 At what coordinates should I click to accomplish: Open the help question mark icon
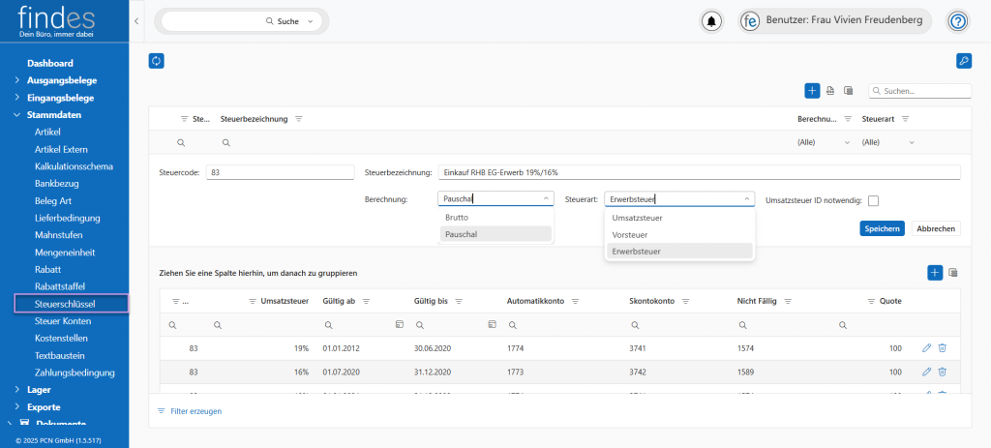(957, 21)
